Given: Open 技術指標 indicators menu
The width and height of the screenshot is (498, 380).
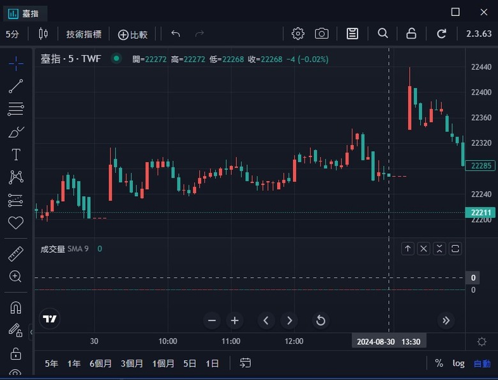Looking at the screenshot, I should point(84,34).
